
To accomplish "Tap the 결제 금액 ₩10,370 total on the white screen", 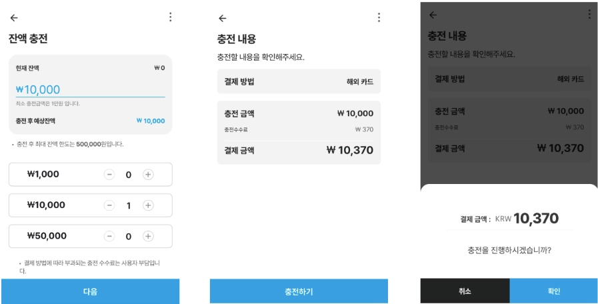I will pyautogui.click(x=349, y=151).
